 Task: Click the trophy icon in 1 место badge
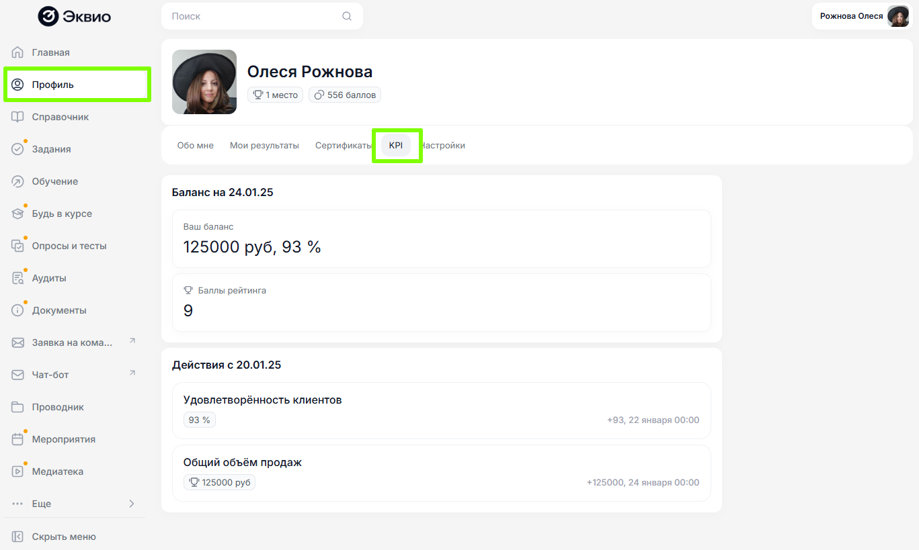click(258, 95)
